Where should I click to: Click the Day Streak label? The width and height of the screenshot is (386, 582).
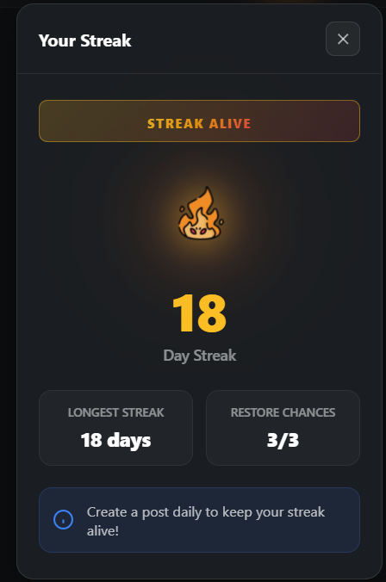(200, 356)
